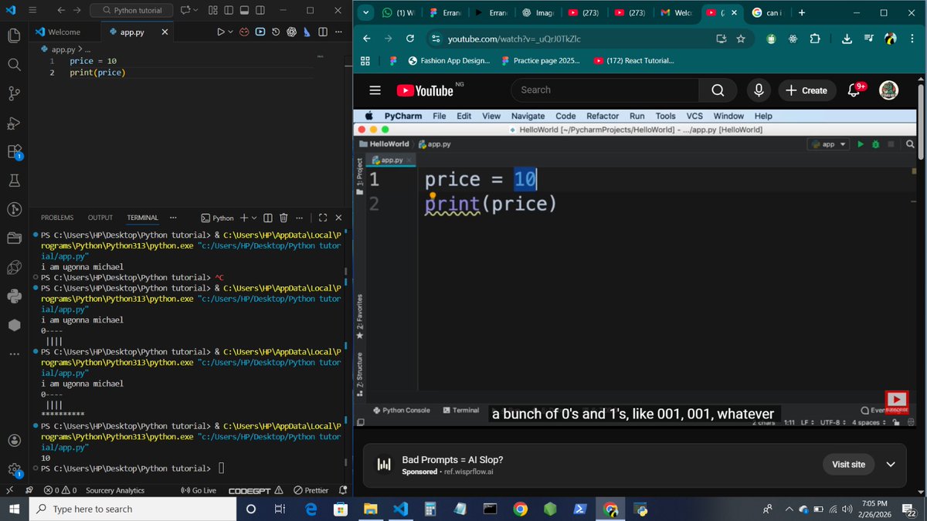
Task: Open VS Code Accounts icon
Action: click(14, 440)
